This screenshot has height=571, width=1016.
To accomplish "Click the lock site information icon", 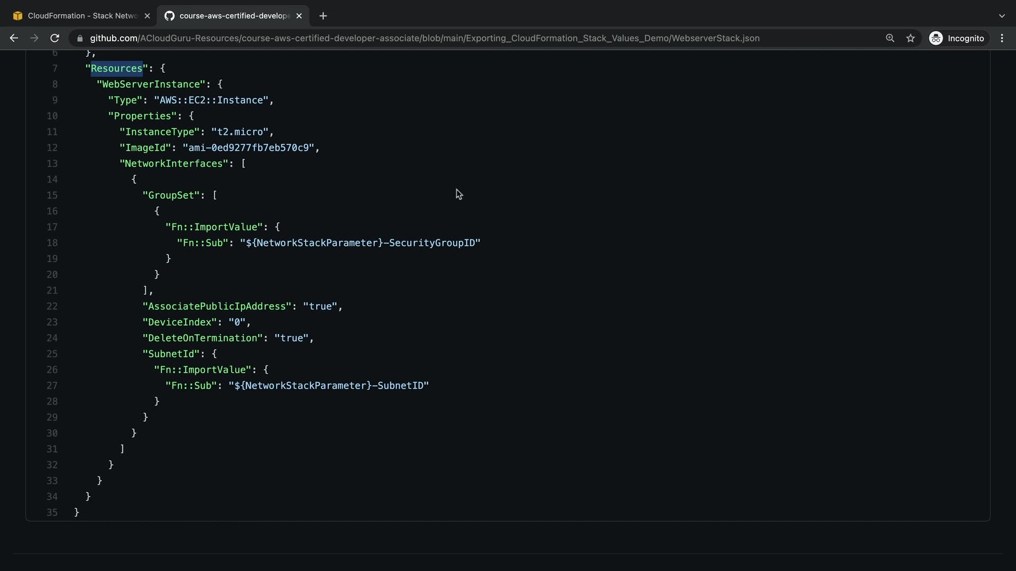I will [80, 38].
